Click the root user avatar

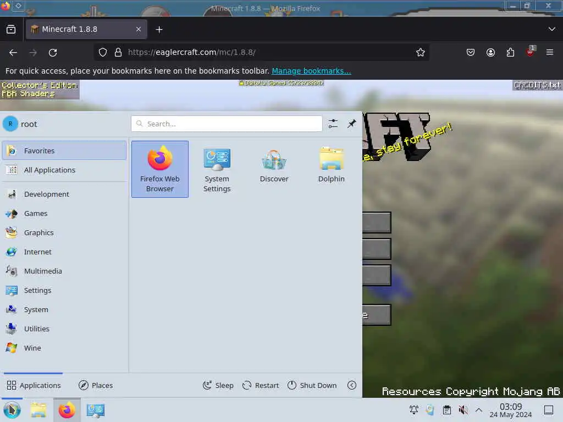point(10,124)
